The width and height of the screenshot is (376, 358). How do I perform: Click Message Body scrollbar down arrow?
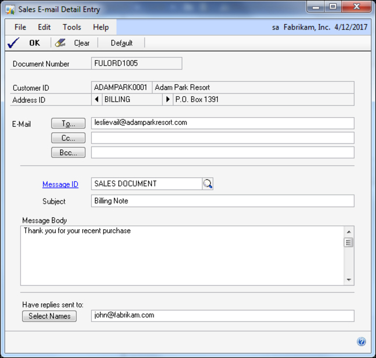(349, 280)
